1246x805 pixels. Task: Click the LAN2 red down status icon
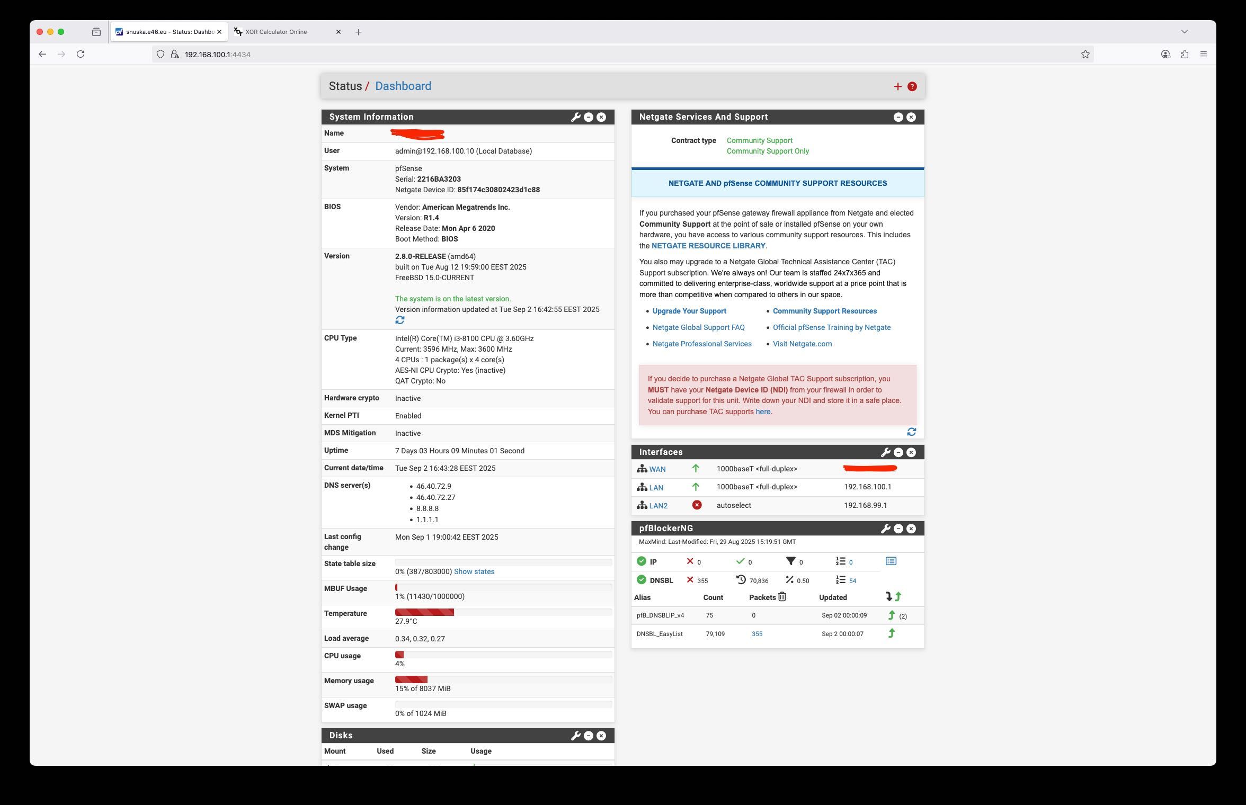[697, 505]
